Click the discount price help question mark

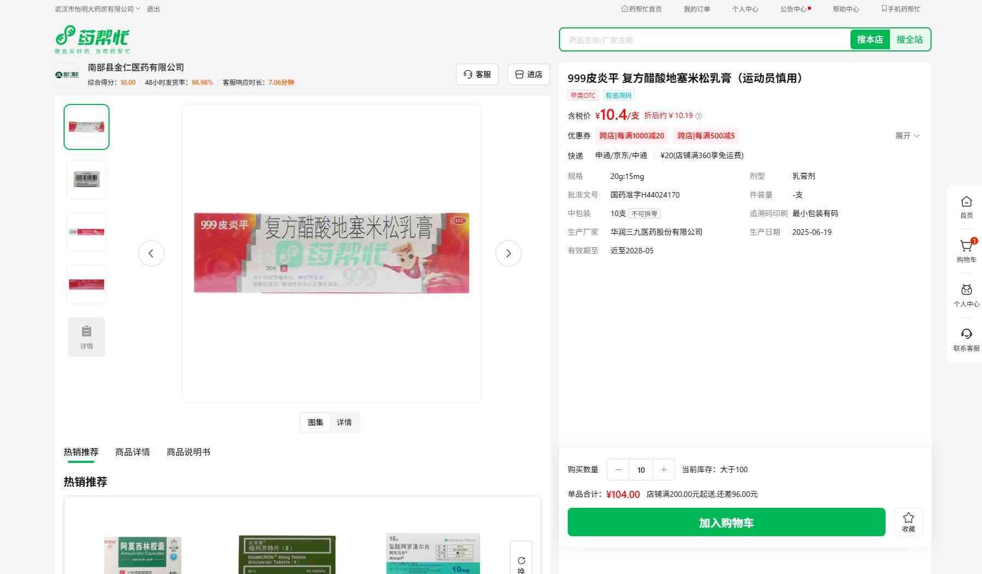click(699, 116)
